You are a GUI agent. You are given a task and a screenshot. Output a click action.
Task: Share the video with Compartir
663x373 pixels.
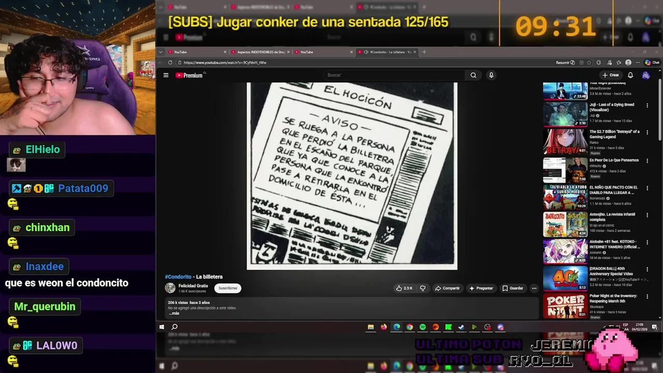click(448, 288)
